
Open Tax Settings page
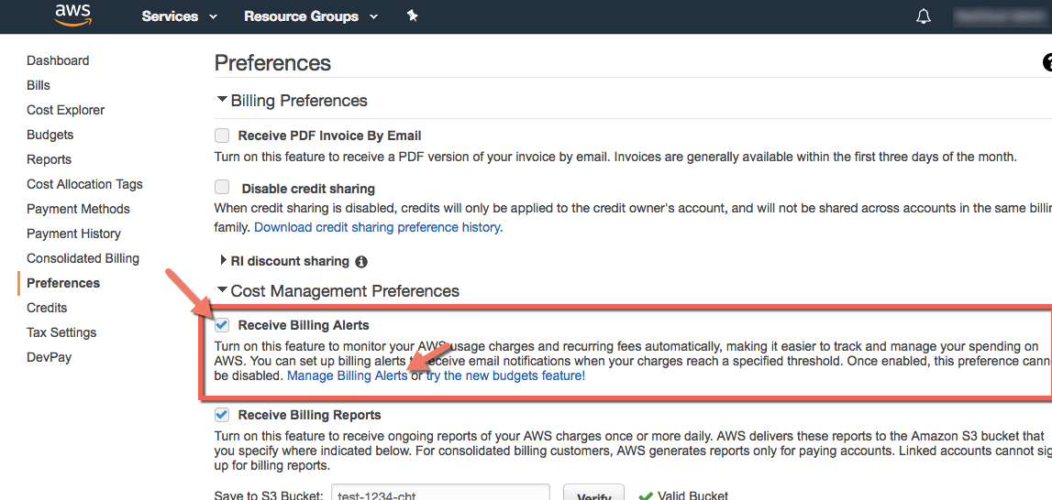[61, 332]
